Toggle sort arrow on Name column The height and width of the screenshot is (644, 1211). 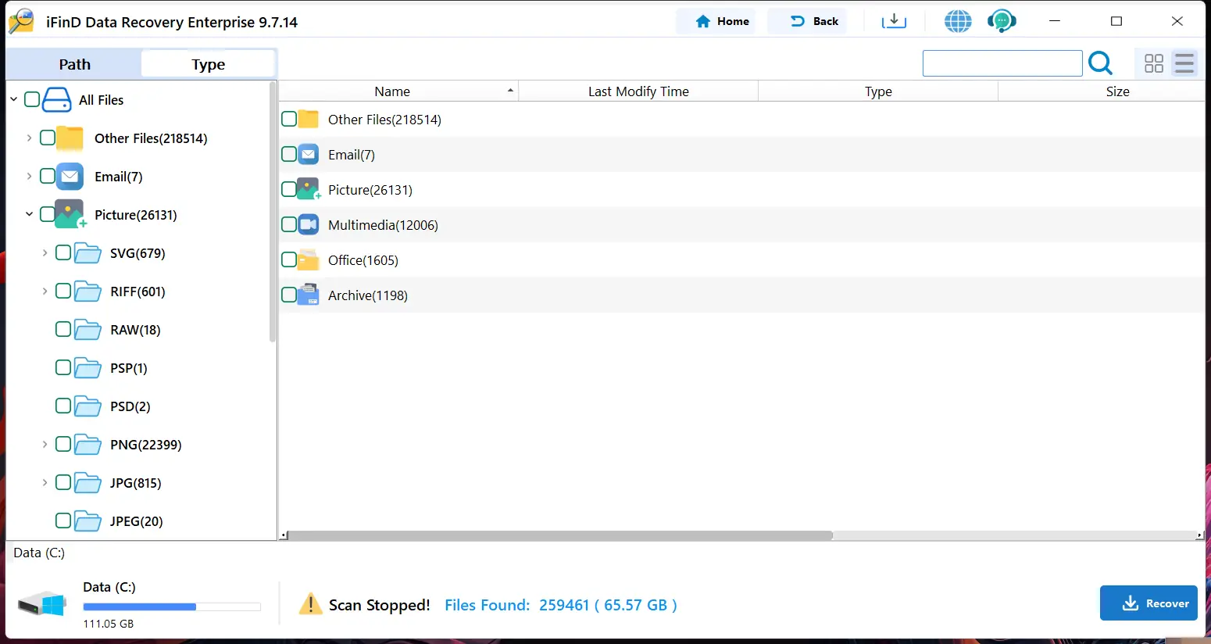tap(510, 91)
